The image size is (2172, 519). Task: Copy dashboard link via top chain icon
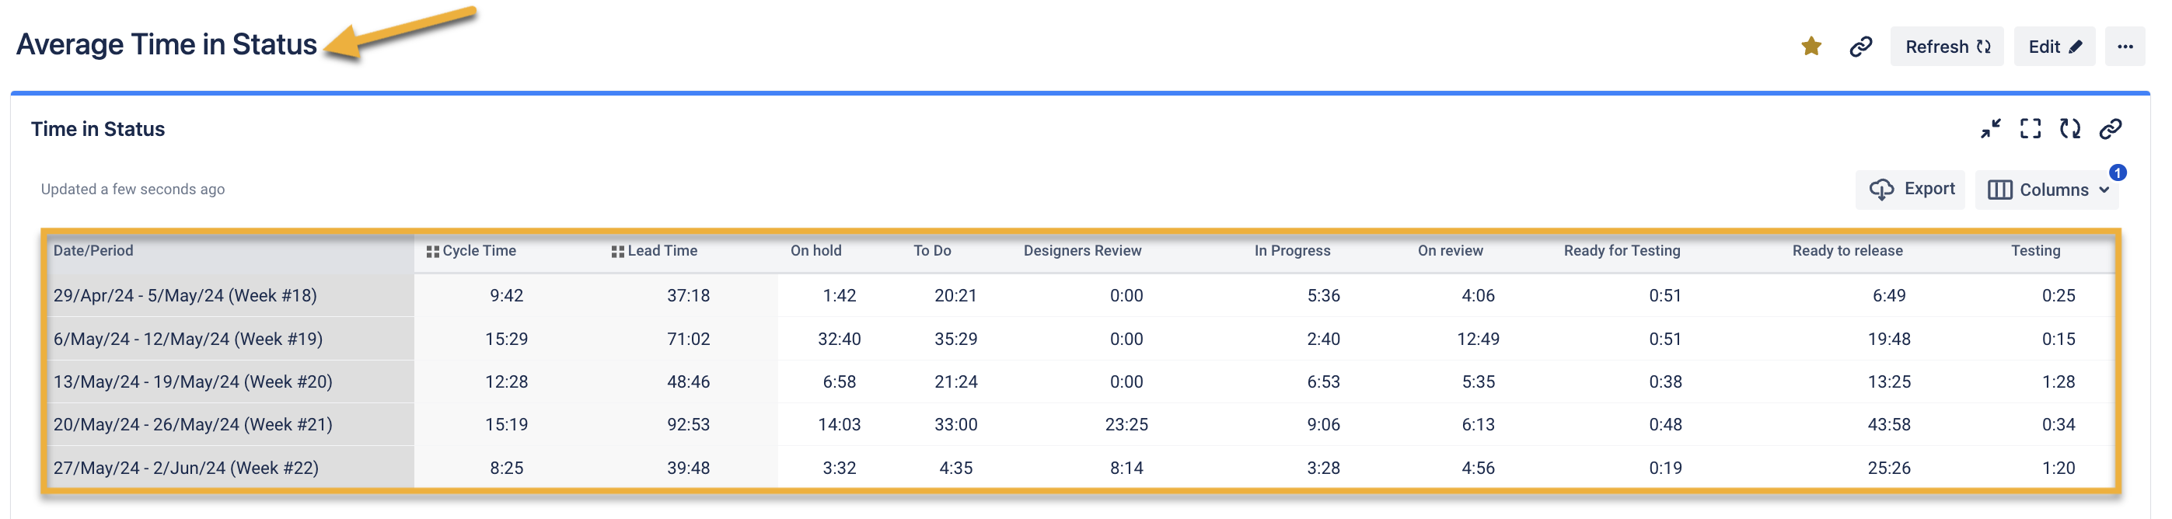(1861, 47)
